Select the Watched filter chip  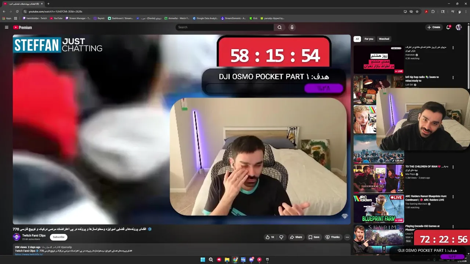(x=384, y=39)
